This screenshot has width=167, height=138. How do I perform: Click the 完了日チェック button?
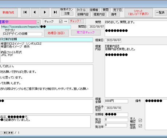coord(86,32)
